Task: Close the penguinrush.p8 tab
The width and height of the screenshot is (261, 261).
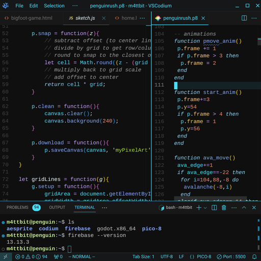Action: (x=203, y=18)
